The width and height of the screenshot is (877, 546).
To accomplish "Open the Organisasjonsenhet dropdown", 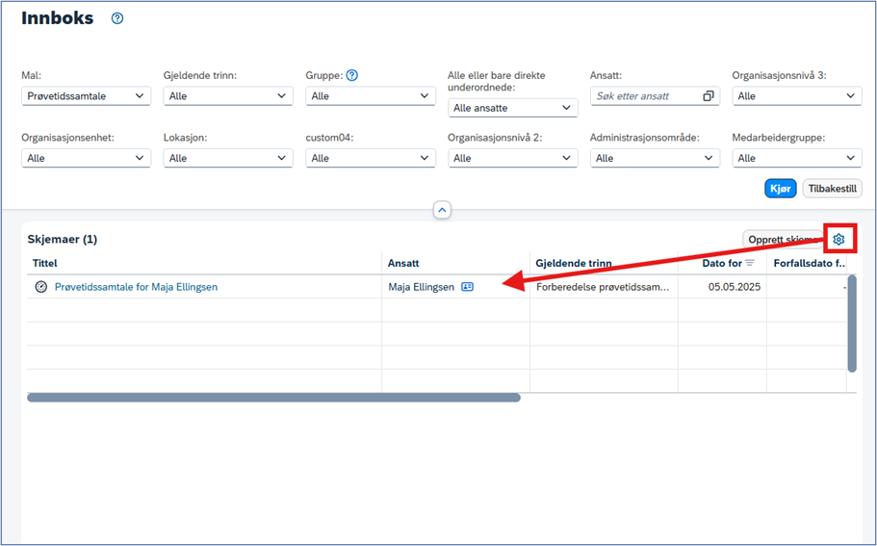I will pos(86,158).
